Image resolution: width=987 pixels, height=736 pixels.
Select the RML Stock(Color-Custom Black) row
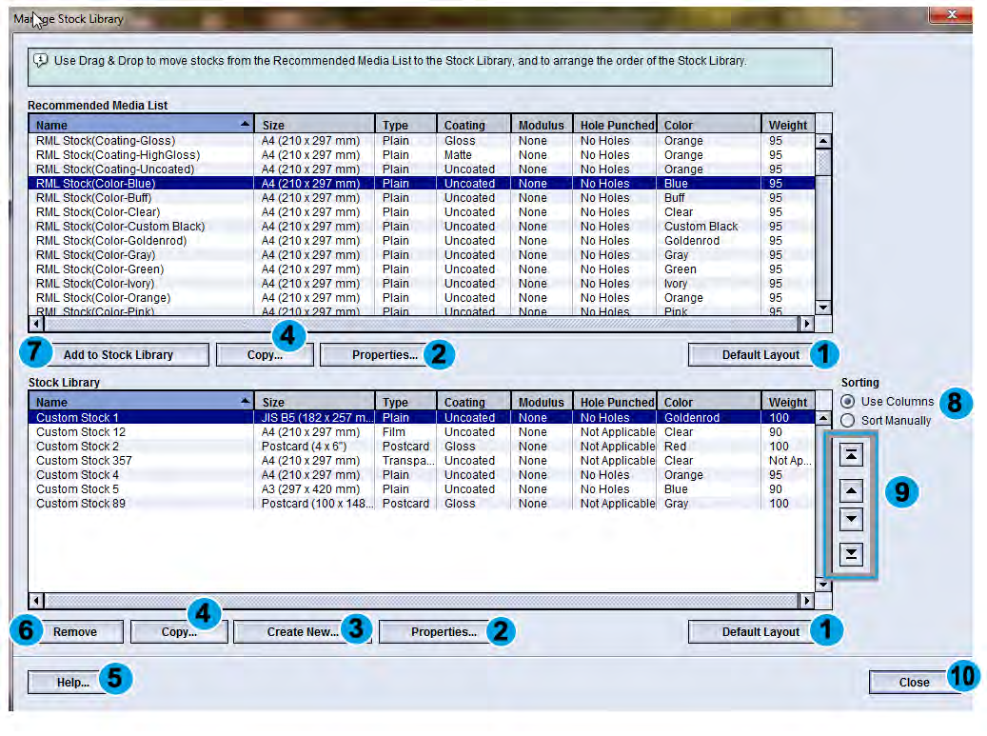tap(422, 227)
